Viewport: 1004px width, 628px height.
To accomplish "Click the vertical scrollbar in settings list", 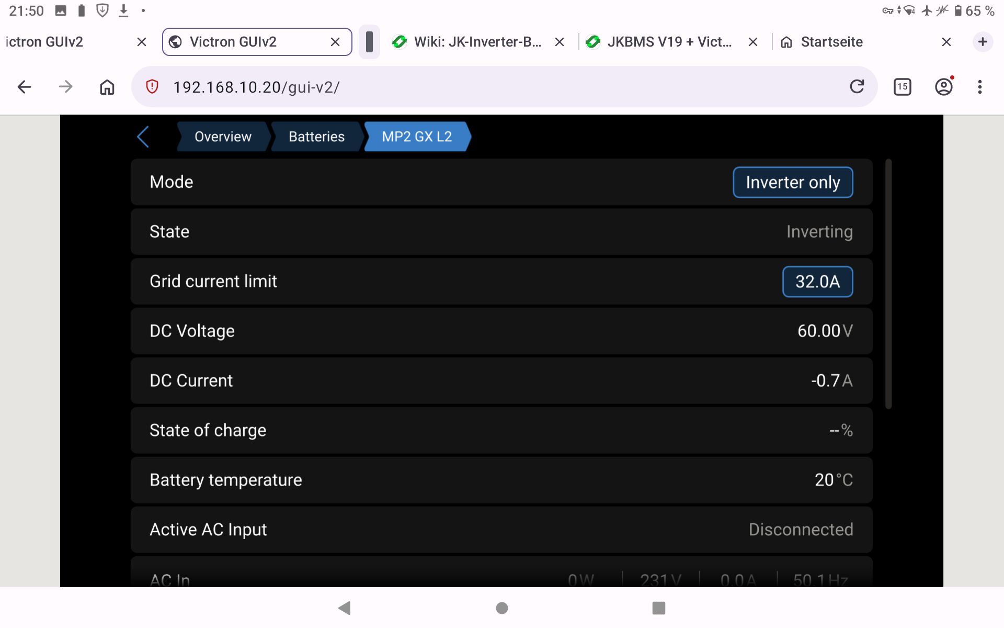I will [888, 284].
